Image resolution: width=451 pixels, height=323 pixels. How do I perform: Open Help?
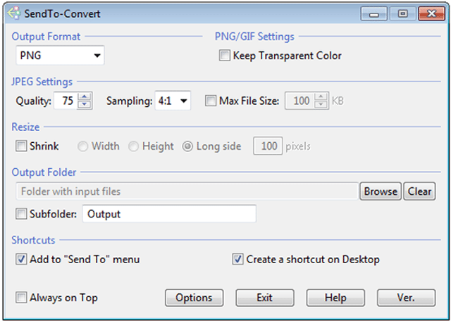tap(335, 298)
